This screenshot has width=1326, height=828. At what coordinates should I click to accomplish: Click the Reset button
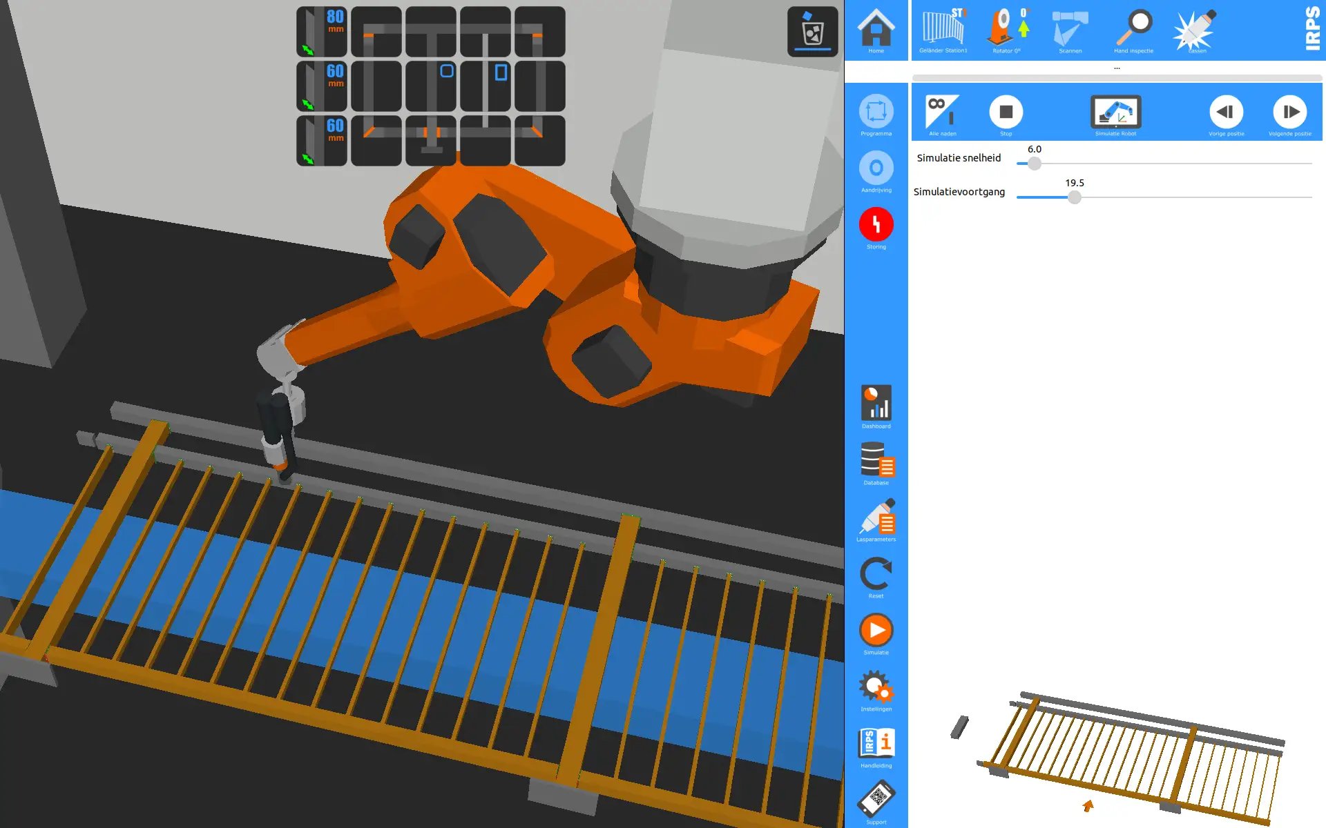876,576
